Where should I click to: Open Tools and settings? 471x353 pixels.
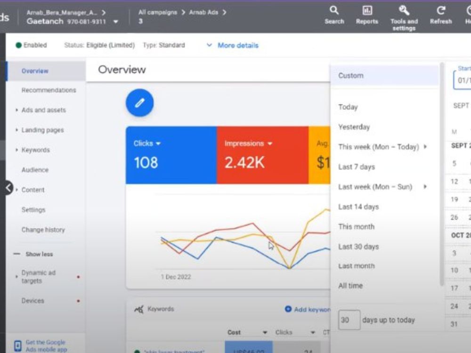pos(404,18)
